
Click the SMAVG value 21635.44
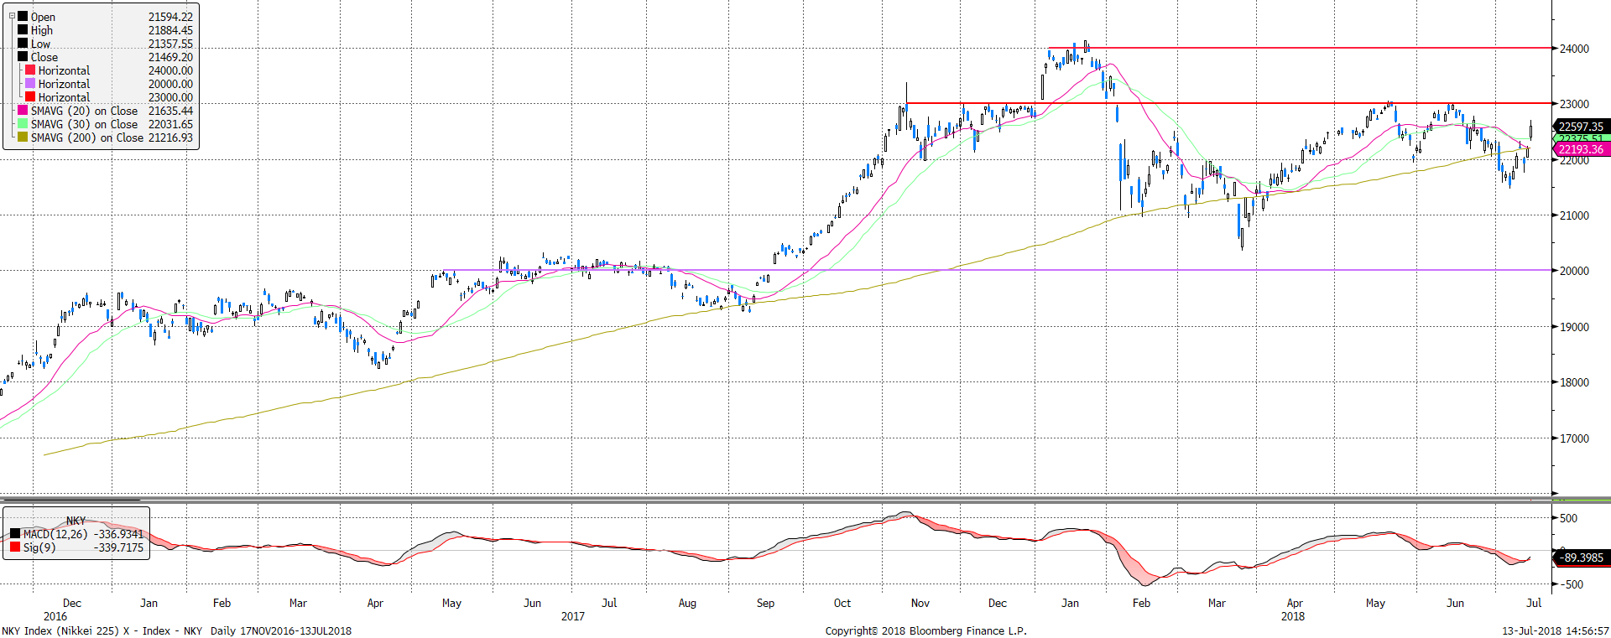tap(170, 111)
